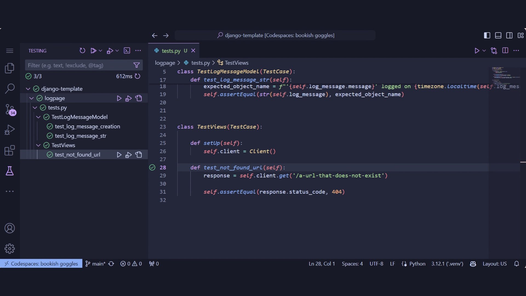Rerun last test run next to 612ms
Image resolution: width=526 pixels, height=296 pixels.
[138, 76]
